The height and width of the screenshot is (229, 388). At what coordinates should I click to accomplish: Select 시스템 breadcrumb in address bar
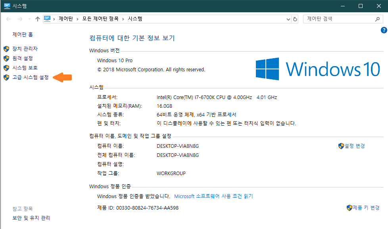click(135, 19)
